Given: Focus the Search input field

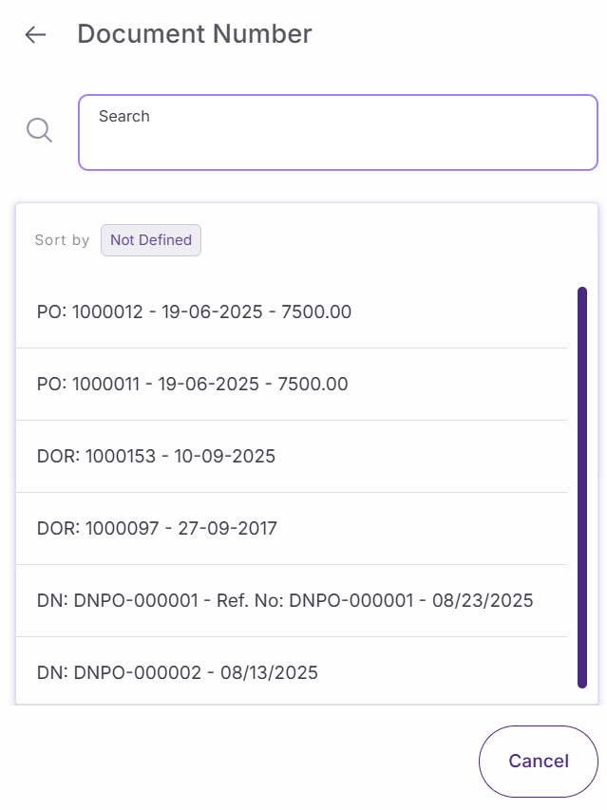Looking at the screenshot, I should coord(337,140).
